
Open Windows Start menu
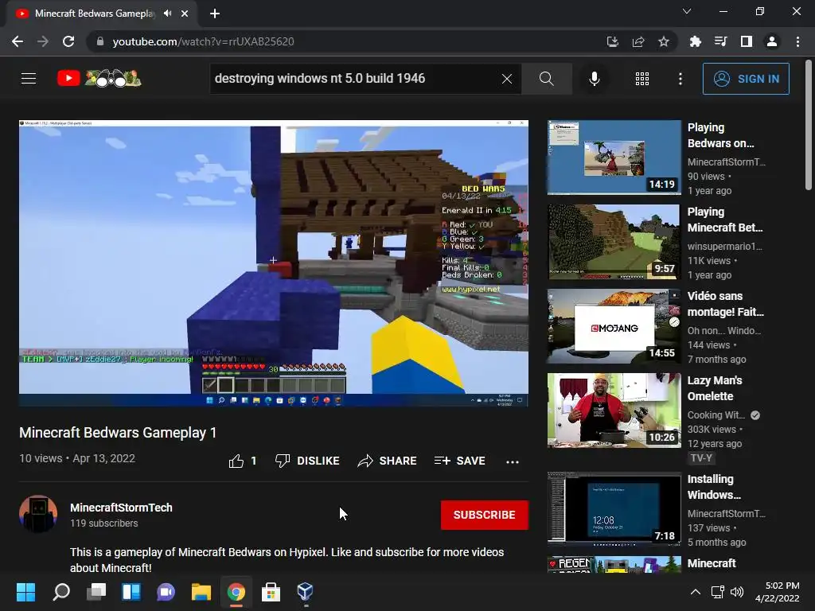(x=26, y=592)
